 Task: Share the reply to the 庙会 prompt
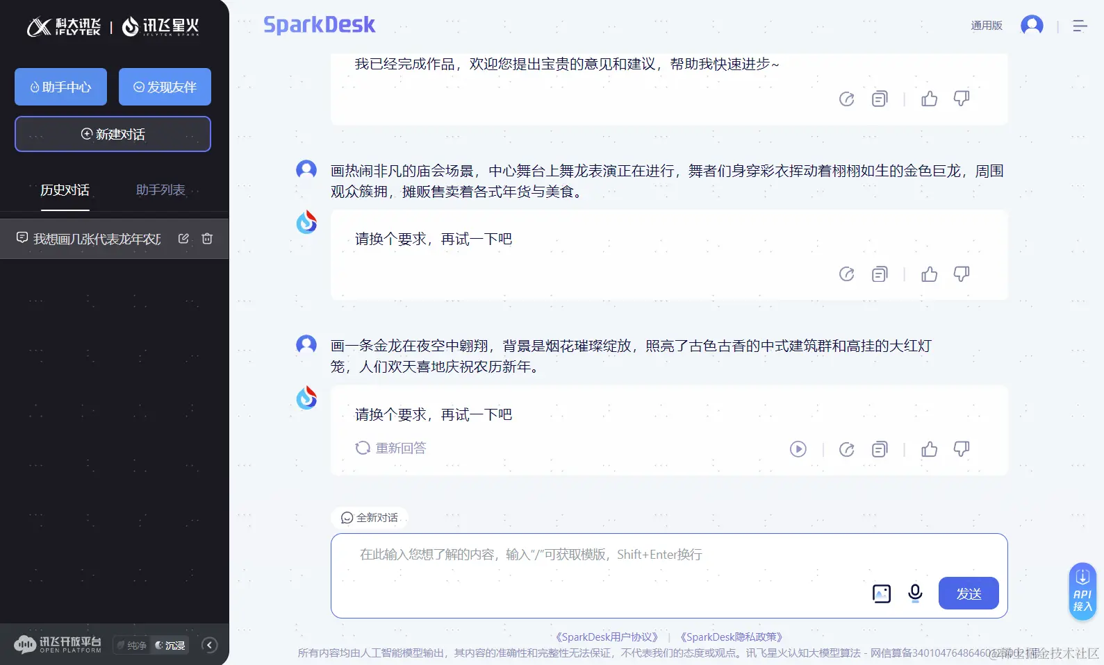pos(846,274)
